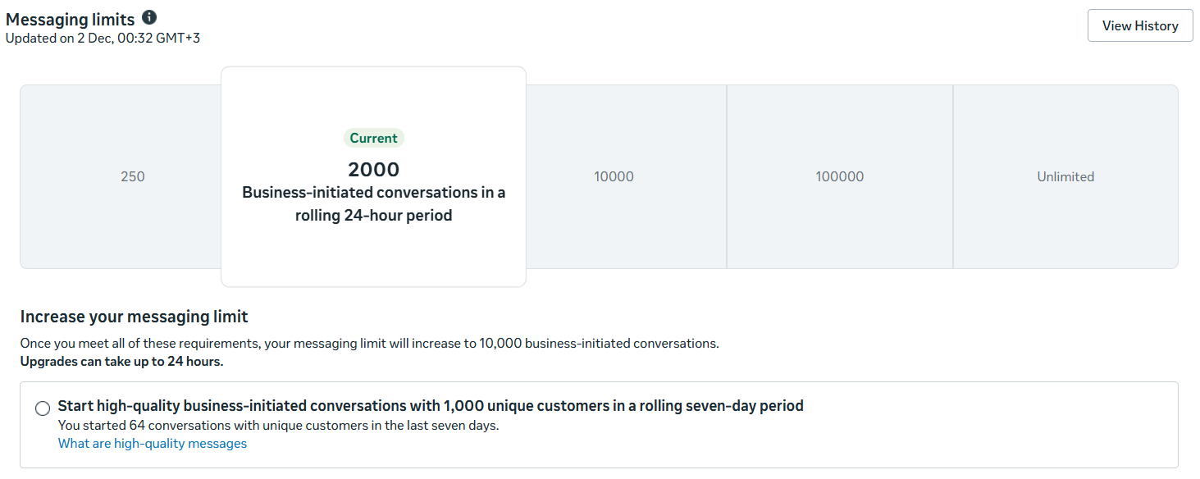Click the 2000 current limit number
This screenshot has width=1200, height=479.
click(373, 170)
